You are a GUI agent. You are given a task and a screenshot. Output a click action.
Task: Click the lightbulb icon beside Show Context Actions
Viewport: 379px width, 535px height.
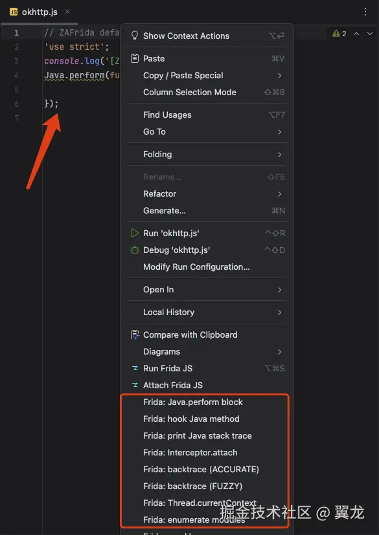pos(135,36)
